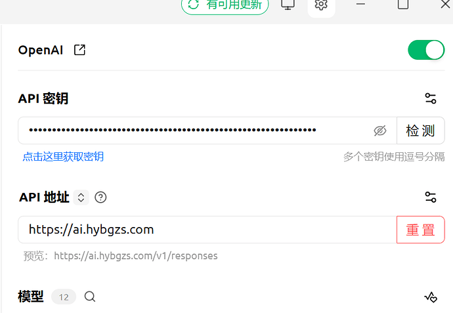Search models with magnifier icon
Image resolution: width=453 pixels, height=313 pixels.
pos(90,297)
